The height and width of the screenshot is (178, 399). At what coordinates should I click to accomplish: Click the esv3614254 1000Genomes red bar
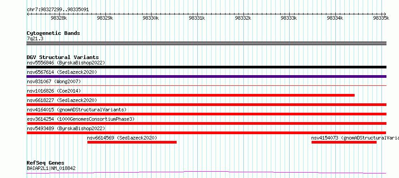tap(206, 123)
